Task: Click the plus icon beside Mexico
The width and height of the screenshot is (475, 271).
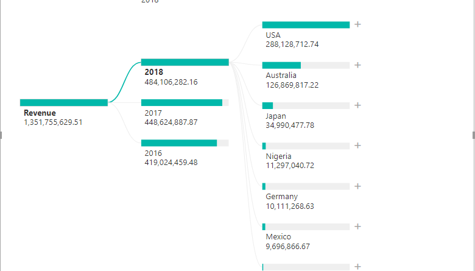Action: 358,227
